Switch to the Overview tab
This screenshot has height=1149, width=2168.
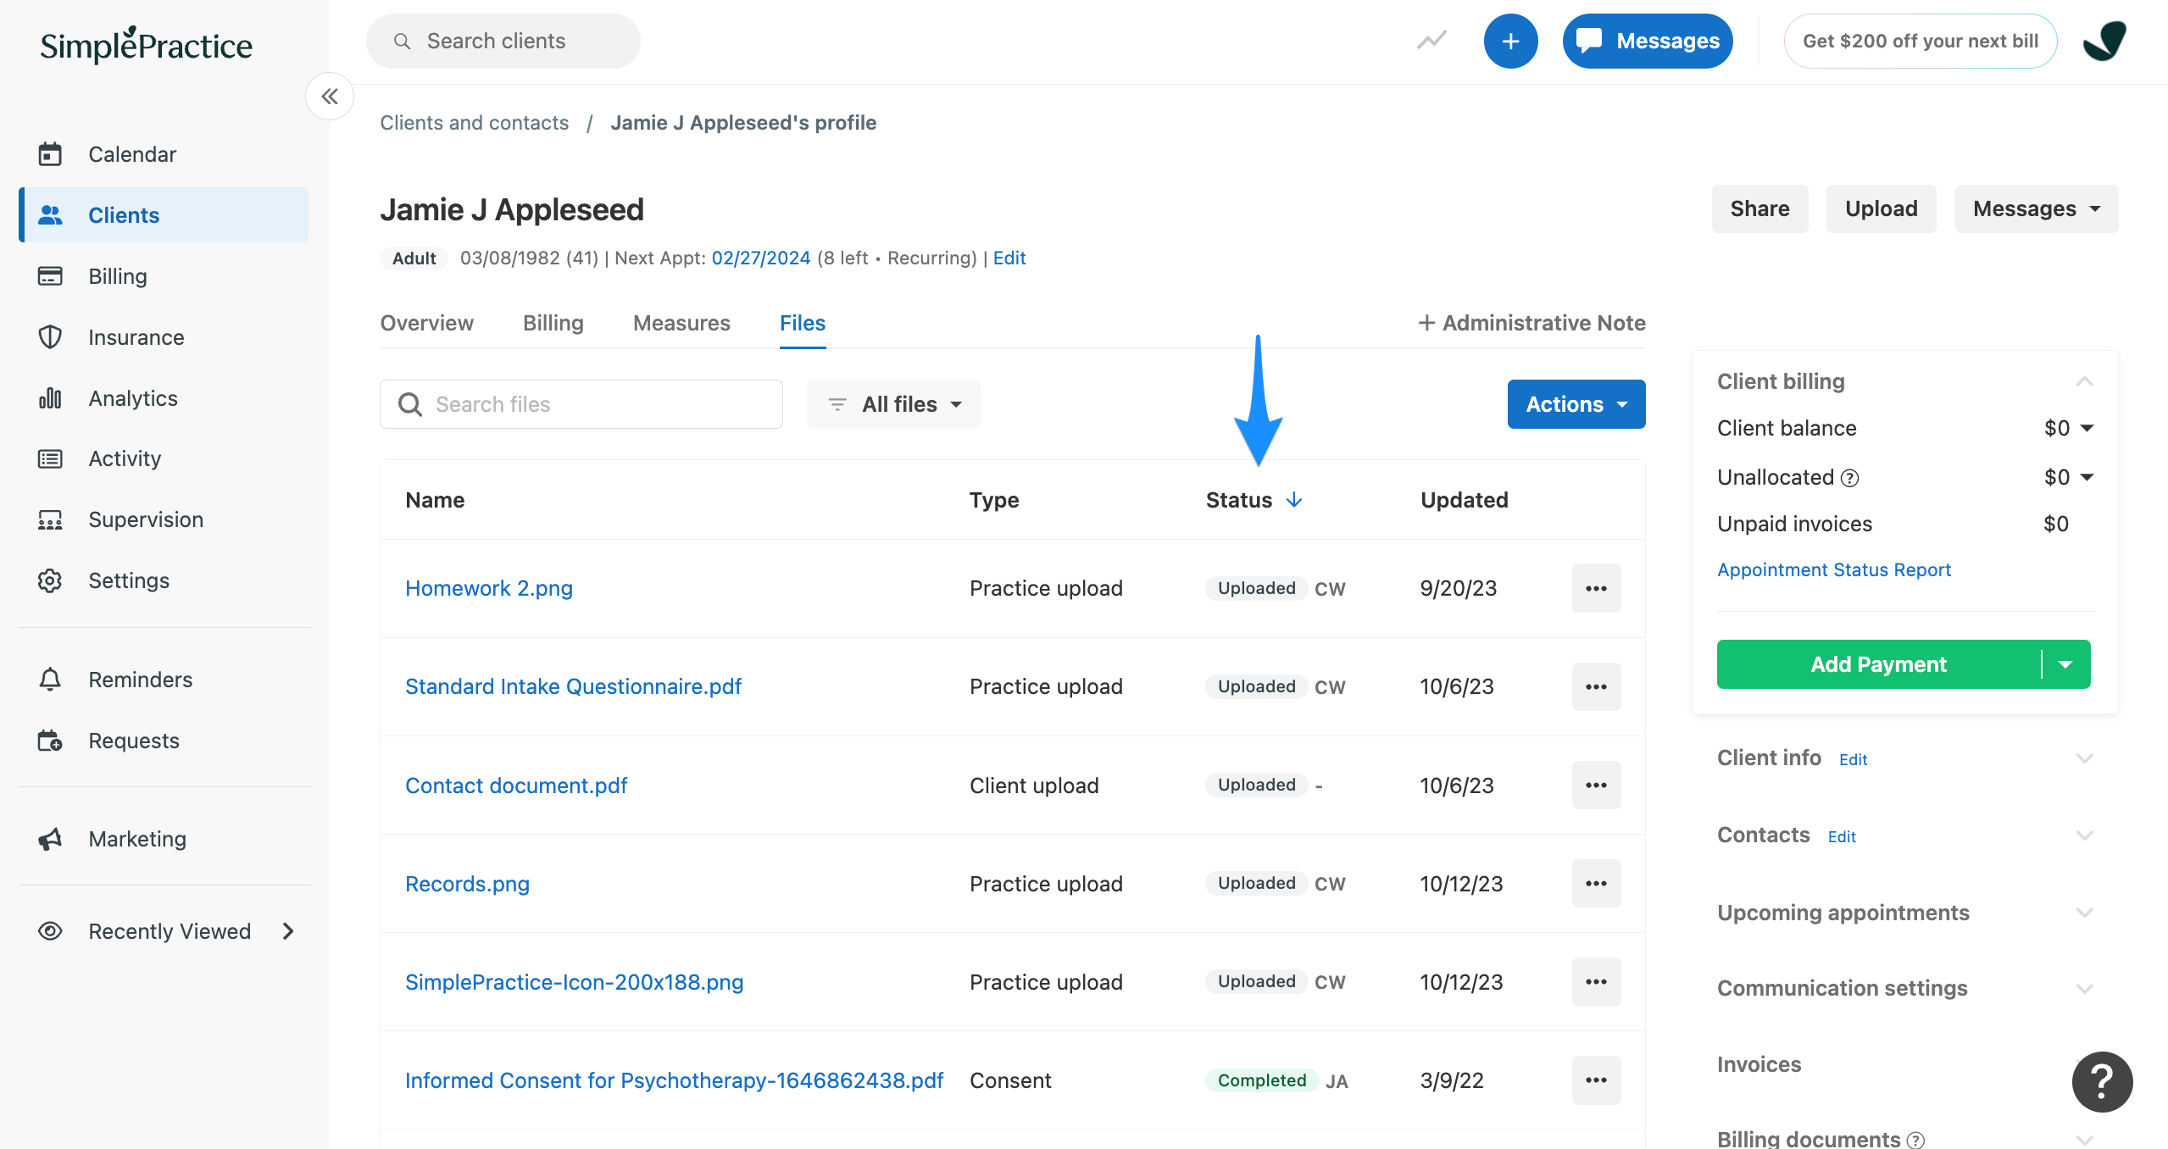point(426,323)
